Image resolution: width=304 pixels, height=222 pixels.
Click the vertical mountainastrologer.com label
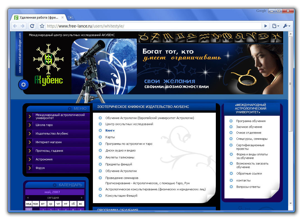tap(19, 53)
